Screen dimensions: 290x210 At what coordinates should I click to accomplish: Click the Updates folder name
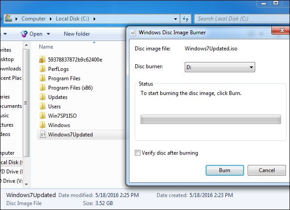58,97
